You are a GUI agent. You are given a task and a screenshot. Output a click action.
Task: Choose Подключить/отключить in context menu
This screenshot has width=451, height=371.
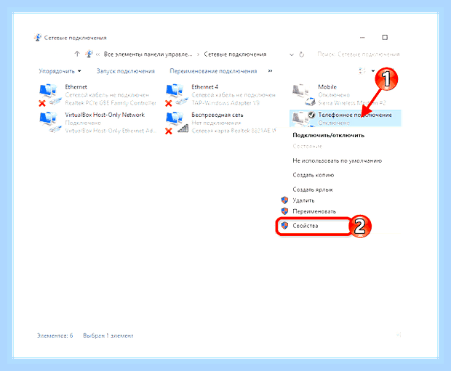pos(329,135)
